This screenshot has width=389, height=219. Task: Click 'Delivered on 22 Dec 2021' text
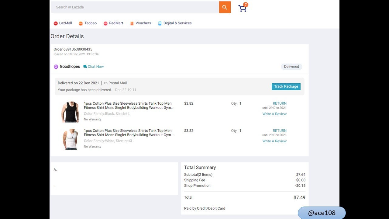click(78, 83)
